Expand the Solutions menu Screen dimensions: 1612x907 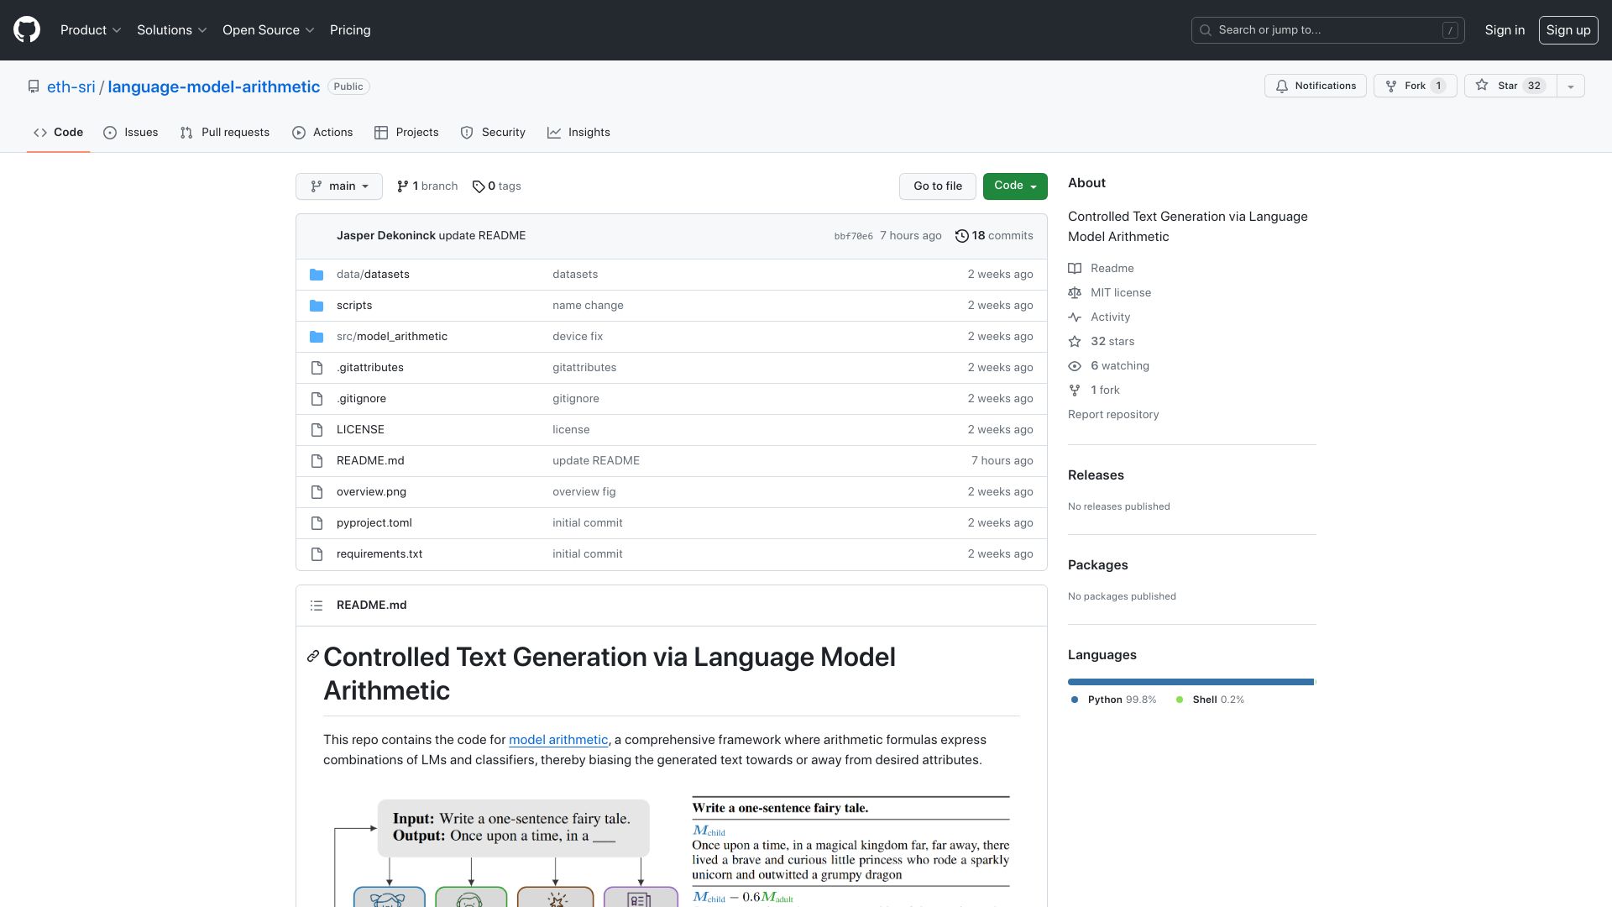[171, 30]
